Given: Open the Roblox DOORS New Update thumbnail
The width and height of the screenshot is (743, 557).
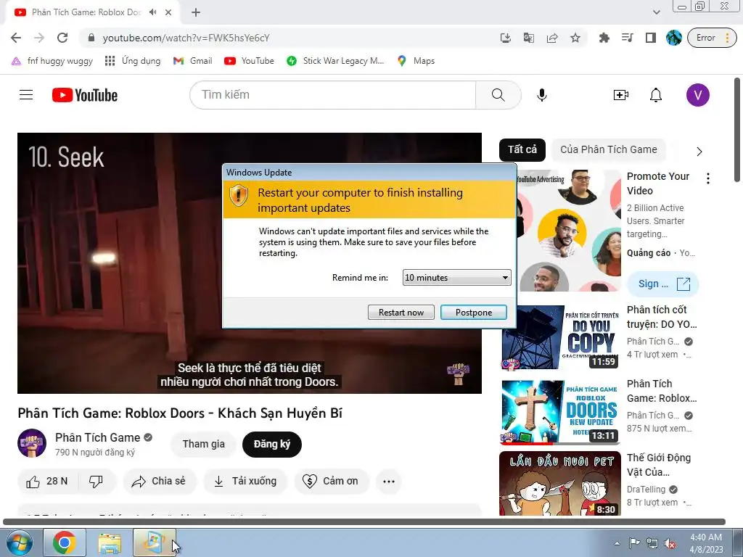Looking at the screenshot, I should point(559,412).
